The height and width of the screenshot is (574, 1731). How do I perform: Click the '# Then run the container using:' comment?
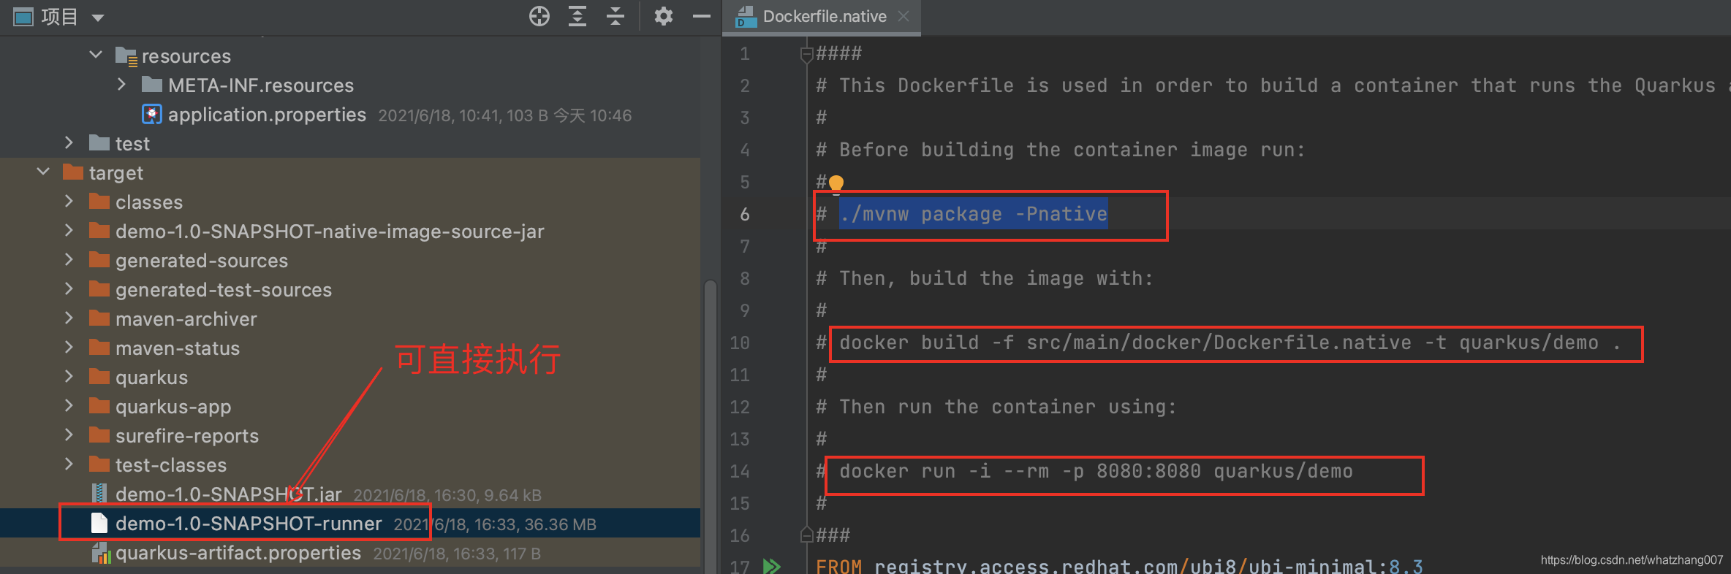tap(996, 407)
